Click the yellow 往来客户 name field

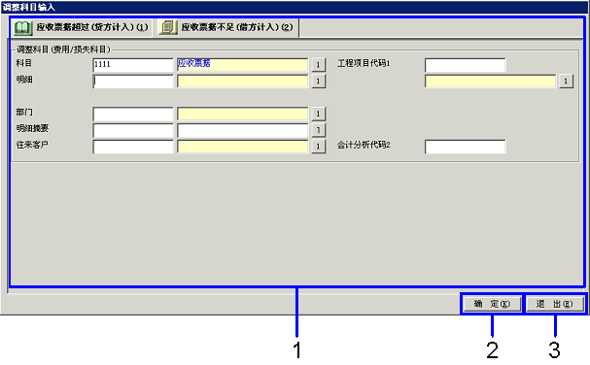[x=243, y=147]
